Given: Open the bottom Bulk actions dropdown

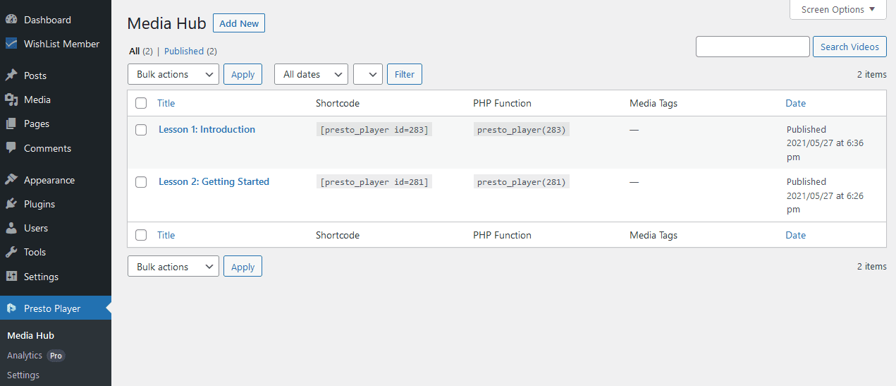Looking at the screenshot, I should point(173,267).
